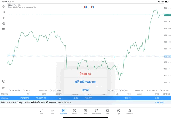Viewport: 171px width, 119px height.
Task: Select the crosshair tool in left sidebar
Action: pyautogui.click(x=4, y=6)
